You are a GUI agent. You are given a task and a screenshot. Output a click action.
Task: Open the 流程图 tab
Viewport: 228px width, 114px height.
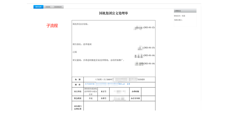(x=48, y=7)
